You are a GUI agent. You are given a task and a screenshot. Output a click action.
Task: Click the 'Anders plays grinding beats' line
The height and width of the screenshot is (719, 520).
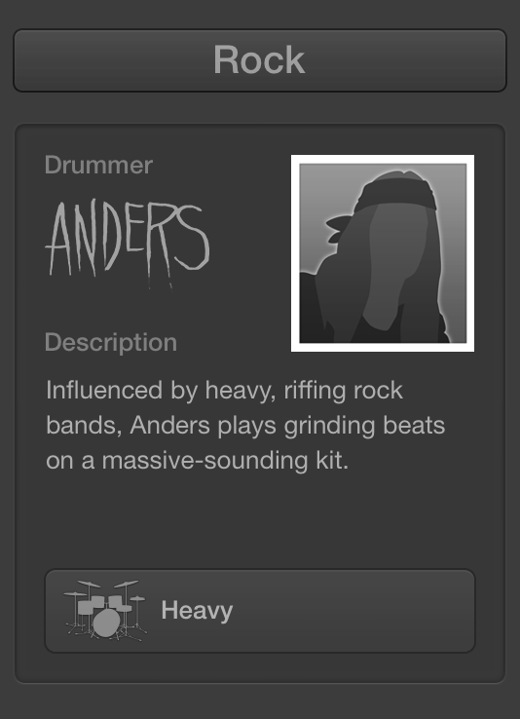287,426
